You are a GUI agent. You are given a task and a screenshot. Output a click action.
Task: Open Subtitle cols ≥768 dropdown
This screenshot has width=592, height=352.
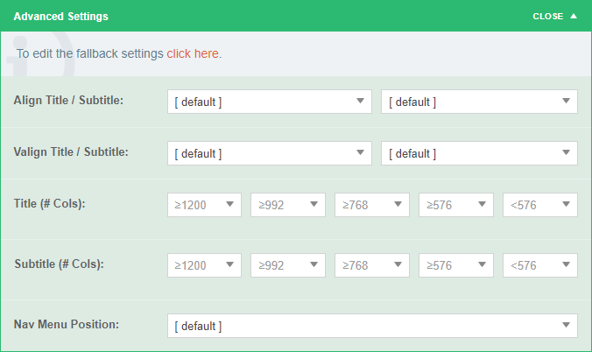coord(372,265)
